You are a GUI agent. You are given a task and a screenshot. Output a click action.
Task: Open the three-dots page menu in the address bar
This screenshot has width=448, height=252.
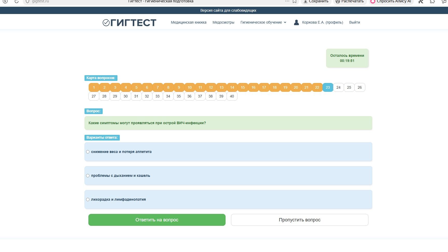(287, 1)
